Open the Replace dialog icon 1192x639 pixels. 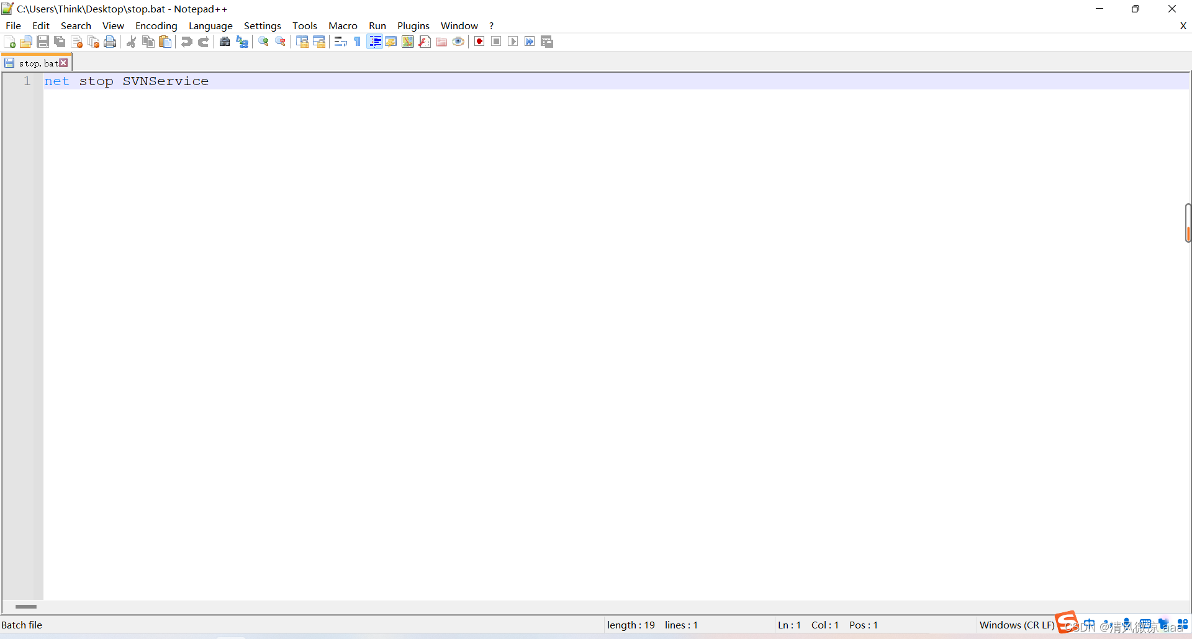[x=242, y=42]
